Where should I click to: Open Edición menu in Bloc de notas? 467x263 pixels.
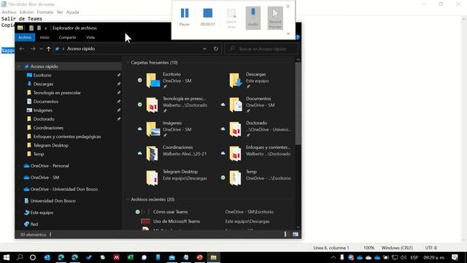(x=26, y=12)
